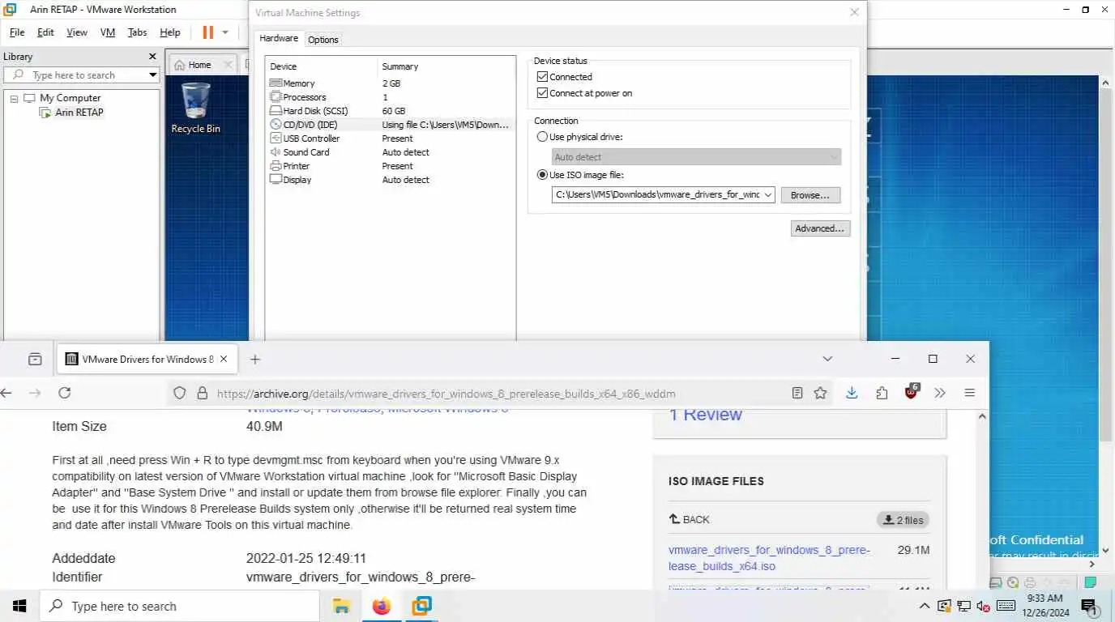Select the Sound Card device
Image resolution: width=1115 pixels, height=622 pixels.
pos(390,152)
